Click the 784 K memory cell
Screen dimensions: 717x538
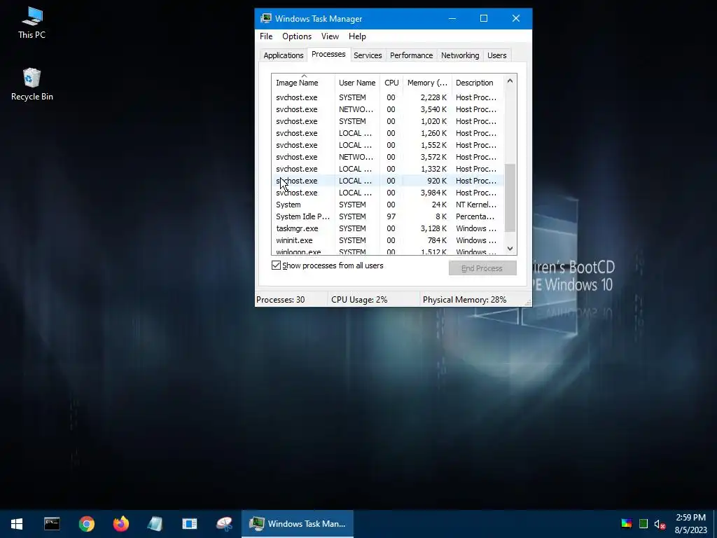pos(437,240)
